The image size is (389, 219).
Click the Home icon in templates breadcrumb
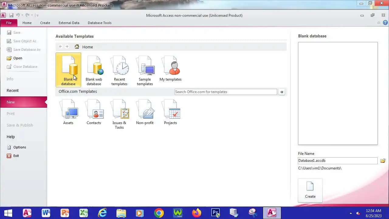point(77,47)
